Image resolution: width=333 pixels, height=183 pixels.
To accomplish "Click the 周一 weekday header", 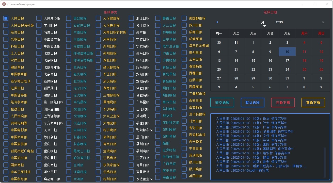I will [219, 33].
